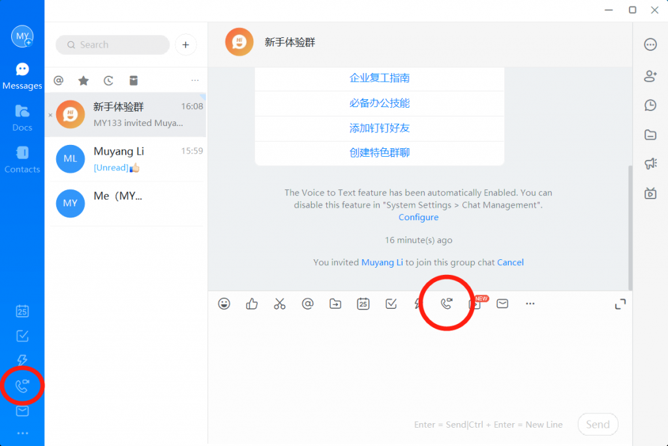Switch to the Docs tab
This screenshot has width=668, height=446.
[22, 118]
